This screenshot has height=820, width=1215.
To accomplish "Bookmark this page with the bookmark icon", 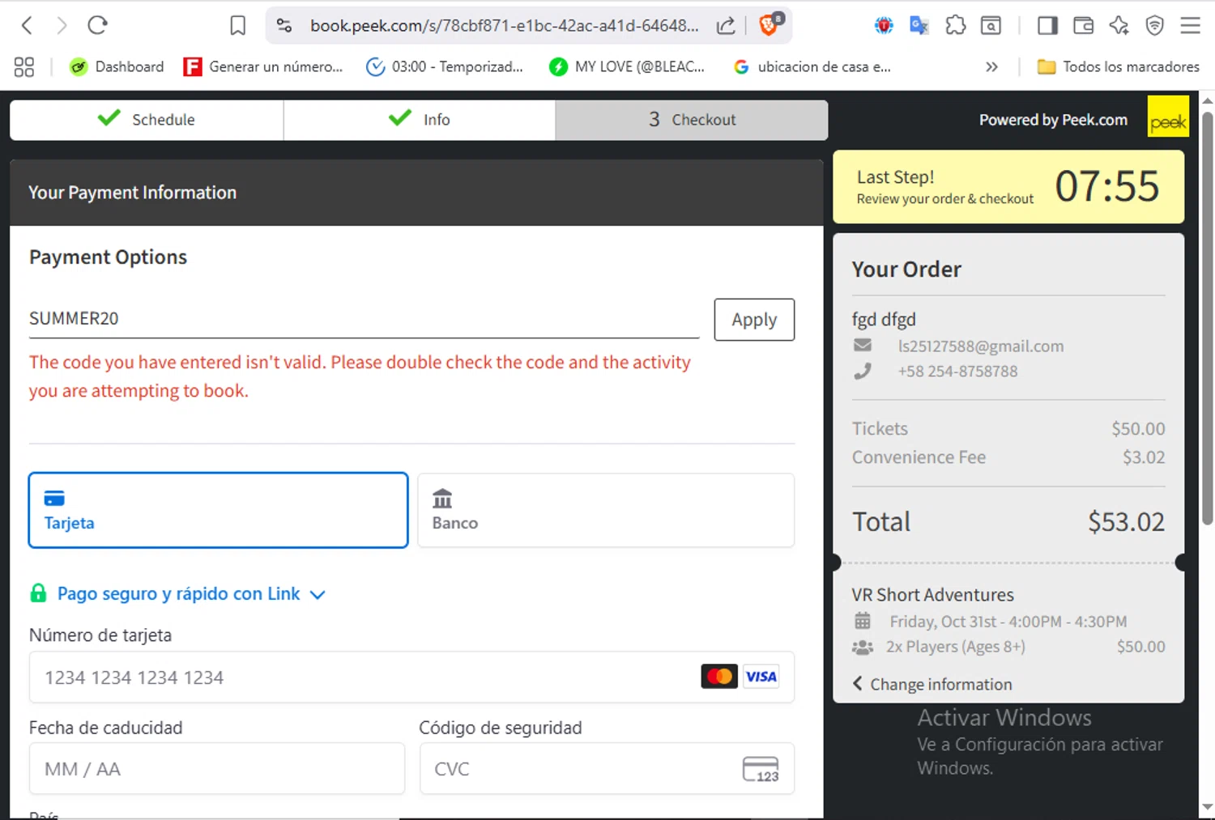I will pyautogui.click(x=237, y=26).
